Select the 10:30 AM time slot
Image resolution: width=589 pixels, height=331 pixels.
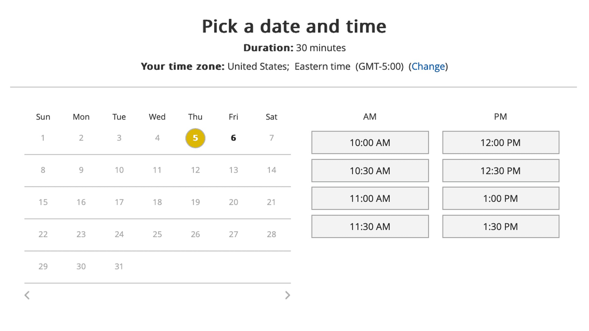pyautogui.click(x=370, y=171)
